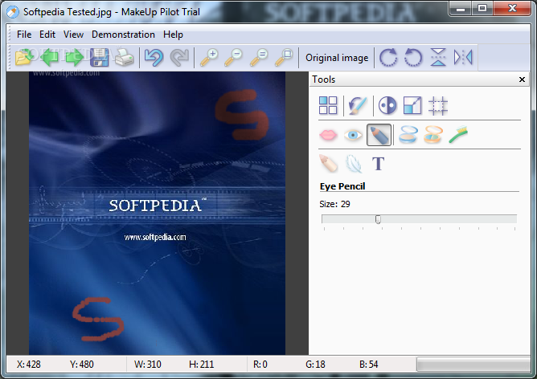The width and height of the screenshot is (537, 379).
Task: Select the Text tool
Action: pyautogui.click(x=378, y=164)
